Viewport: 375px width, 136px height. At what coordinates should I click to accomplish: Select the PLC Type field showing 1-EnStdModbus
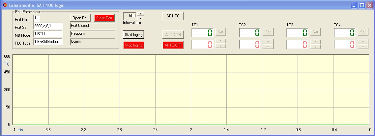coord(47,42)
